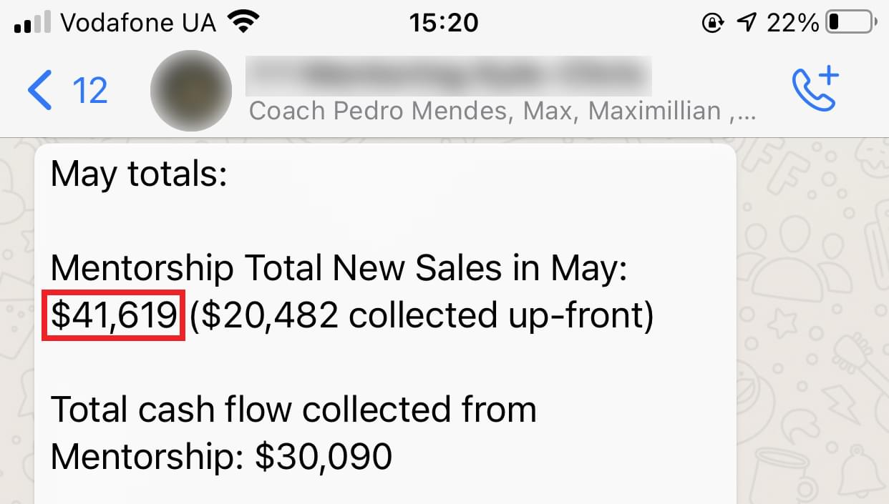Start a group call with the phone-plus icon
This screenshot has height=504, width=889.
[x=815, y=89]
